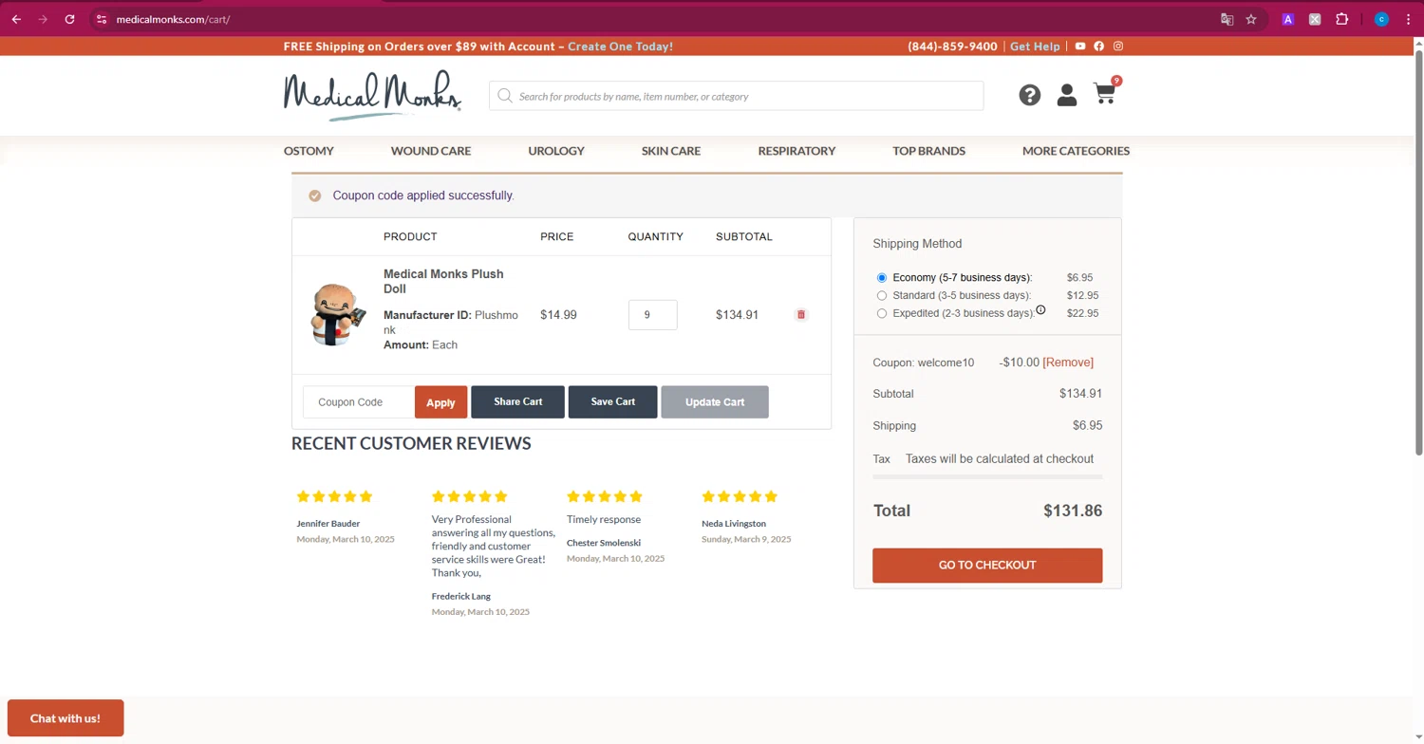
Task: Open the purple 'A' extension icon
Action: click(1287, 19)
